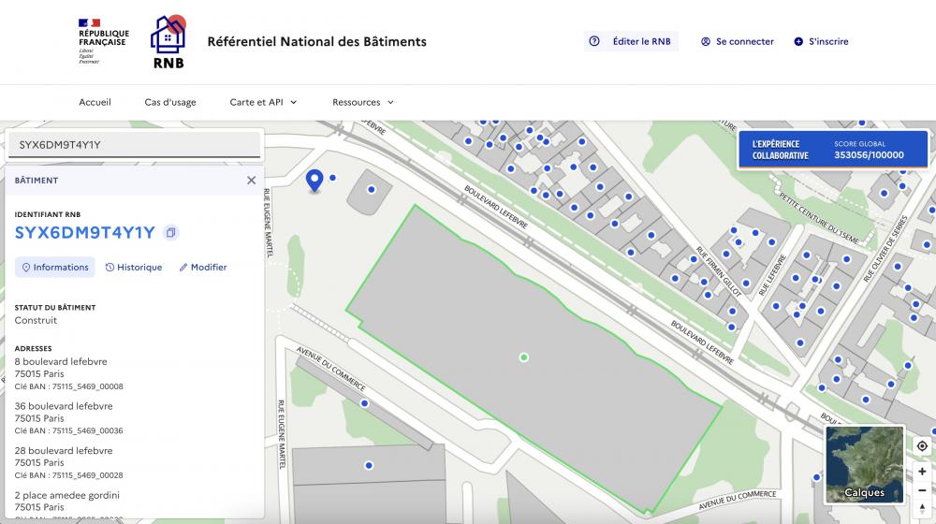Screen dimensions: 936x524
Task: Open Cas d'usage menu item
Action: [170, 102]
